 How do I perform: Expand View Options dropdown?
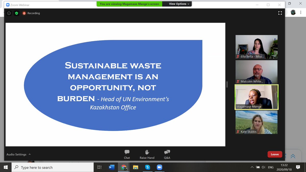[x=179, y=4]
